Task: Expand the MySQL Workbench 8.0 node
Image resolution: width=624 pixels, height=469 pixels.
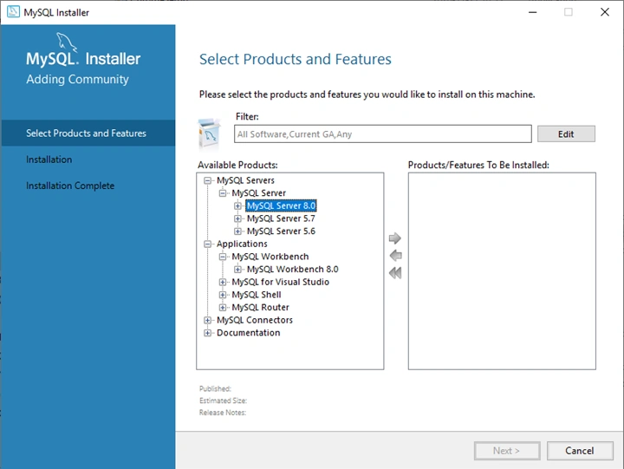Action: click(x=237, y=270)
